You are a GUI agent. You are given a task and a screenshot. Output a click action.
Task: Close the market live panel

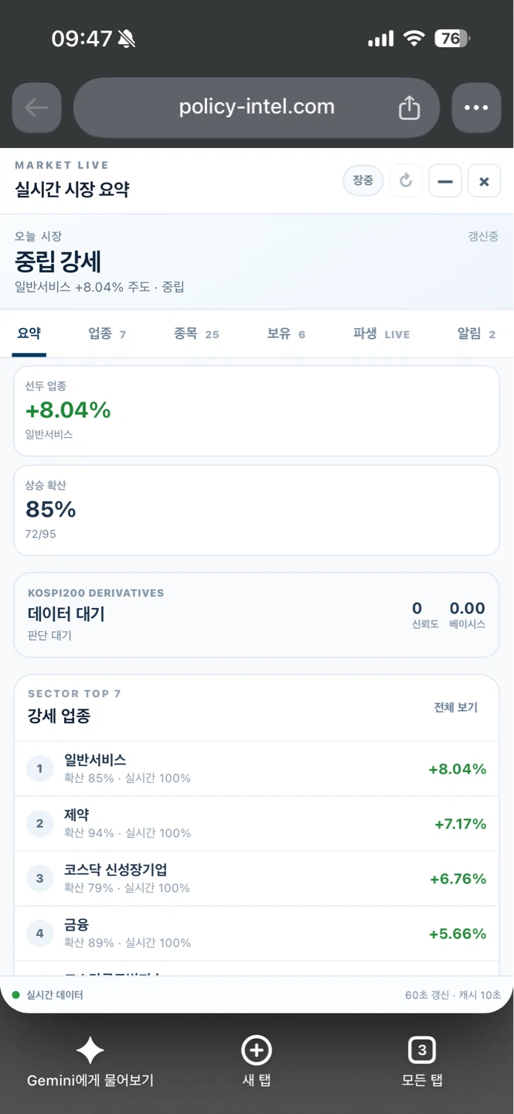click(x=484, y=181)
